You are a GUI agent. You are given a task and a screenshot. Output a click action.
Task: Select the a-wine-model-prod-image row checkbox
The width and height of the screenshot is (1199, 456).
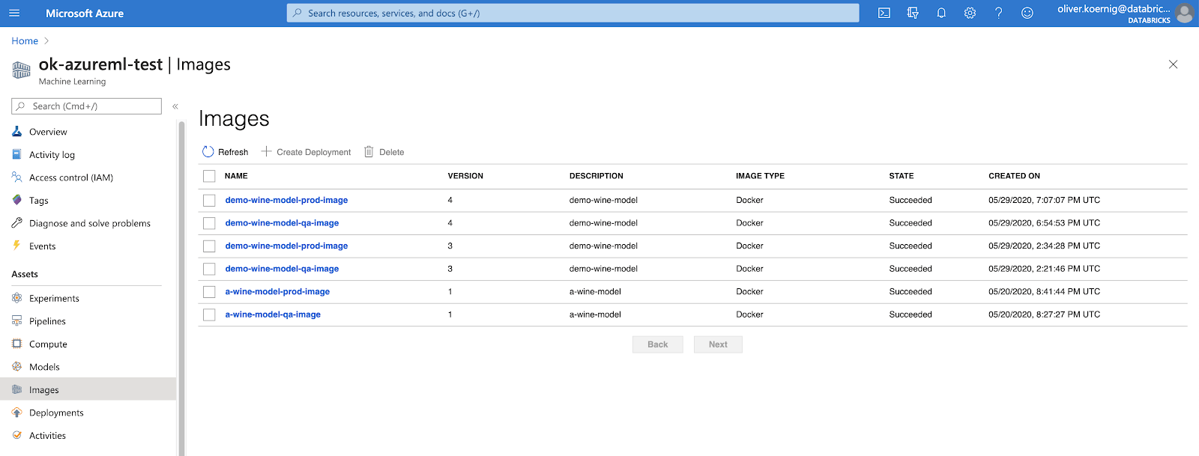click(x=209, y=292)
